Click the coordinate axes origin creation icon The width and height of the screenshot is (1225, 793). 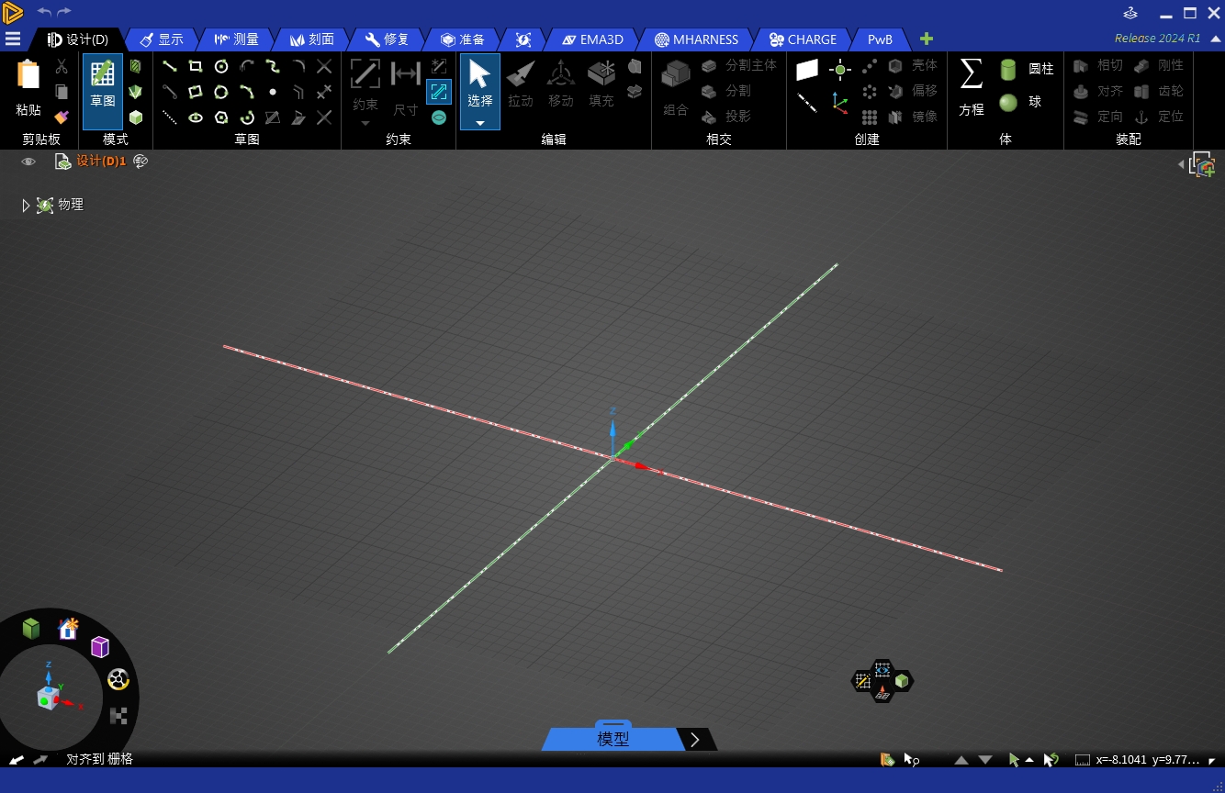840,103
